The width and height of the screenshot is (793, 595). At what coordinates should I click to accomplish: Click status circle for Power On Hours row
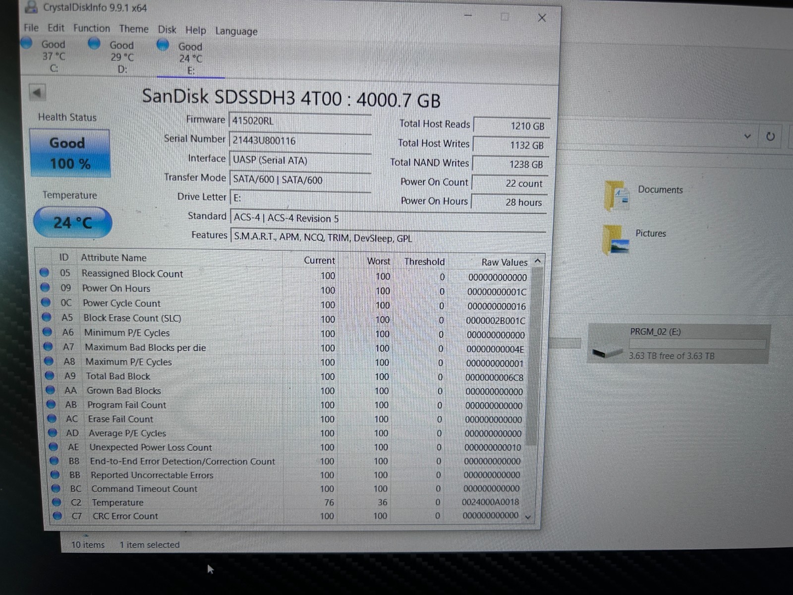tap(45, 287)
